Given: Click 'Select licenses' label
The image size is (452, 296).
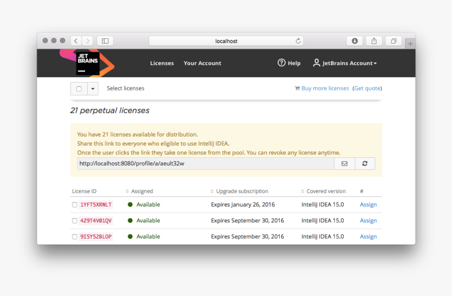Looking at the screenshot, I should click(126, 88).
